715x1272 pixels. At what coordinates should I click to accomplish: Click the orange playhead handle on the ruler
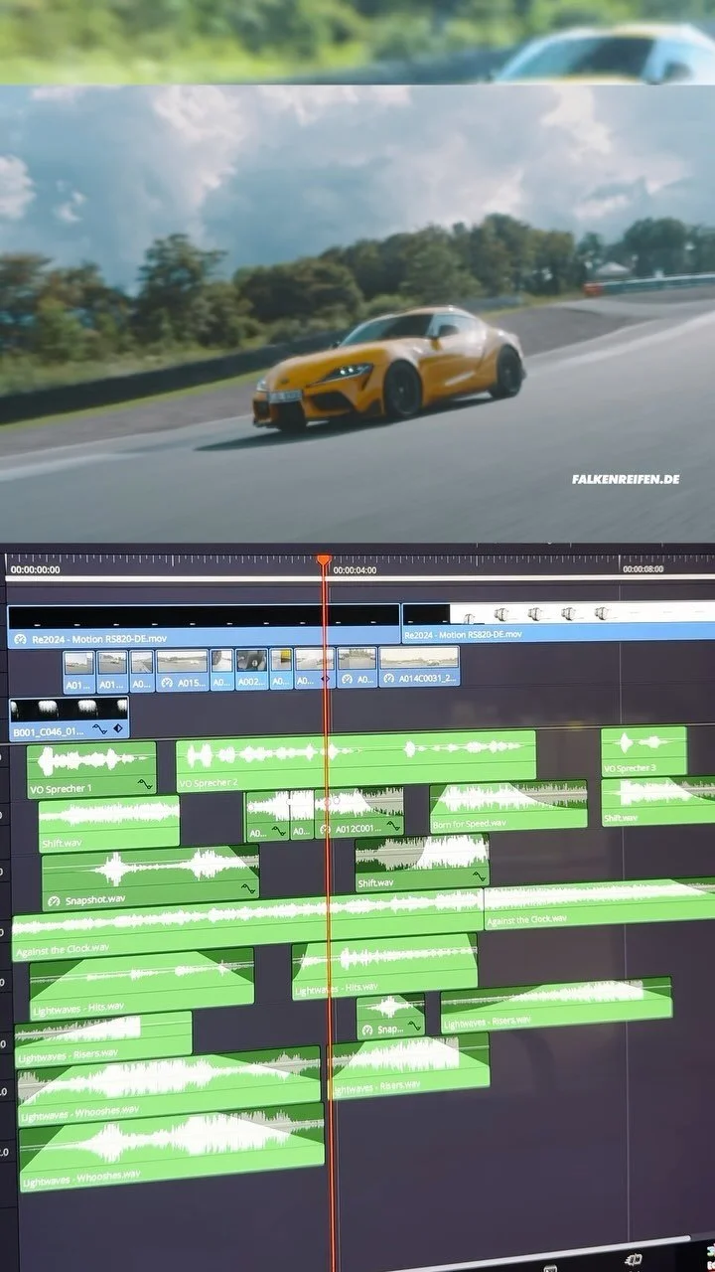coord(324,560)
